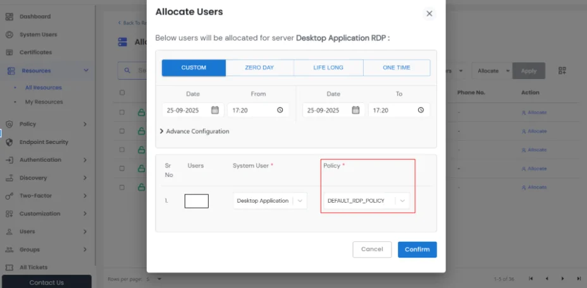
Task: Check the fifth row checkbox
Action: 122,187
